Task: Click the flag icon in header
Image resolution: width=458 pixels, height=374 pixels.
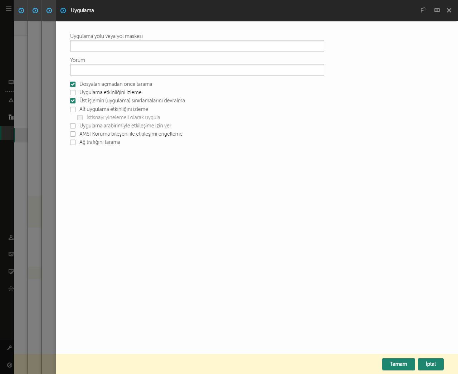Action: [423, 10]
